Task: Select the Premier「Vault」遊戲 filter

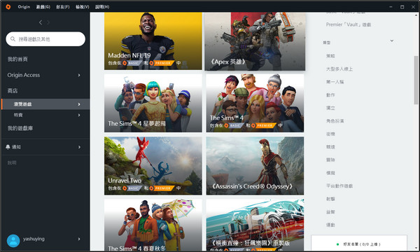Action: [349, 24]
